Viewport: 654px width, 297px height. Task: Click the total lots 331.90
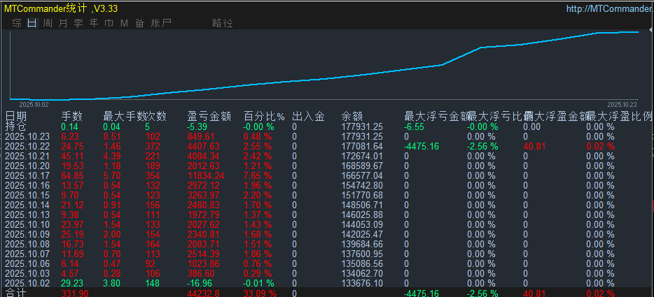click(x=74, y=294)
